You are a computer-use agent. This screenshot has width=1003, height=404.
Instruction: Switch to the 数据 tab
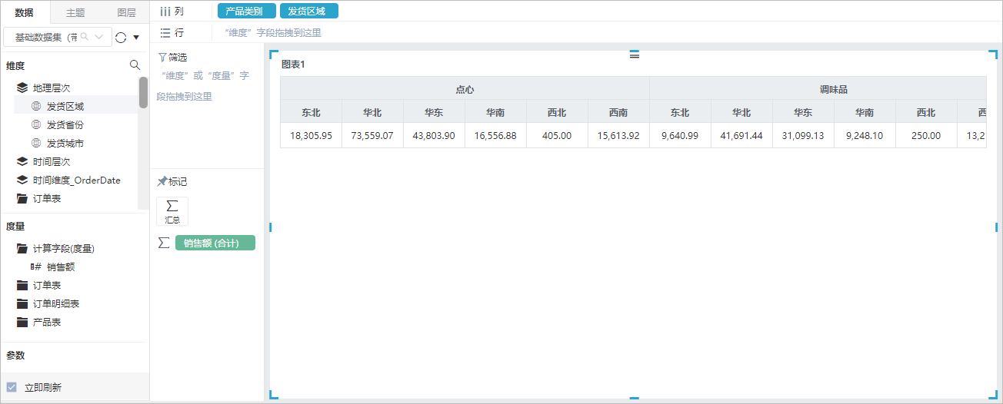click(x=25, y=13)
